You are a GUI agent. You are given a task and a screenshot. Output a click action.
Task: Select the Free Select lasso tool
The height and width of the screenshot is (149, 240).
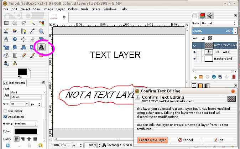[24, 23]
